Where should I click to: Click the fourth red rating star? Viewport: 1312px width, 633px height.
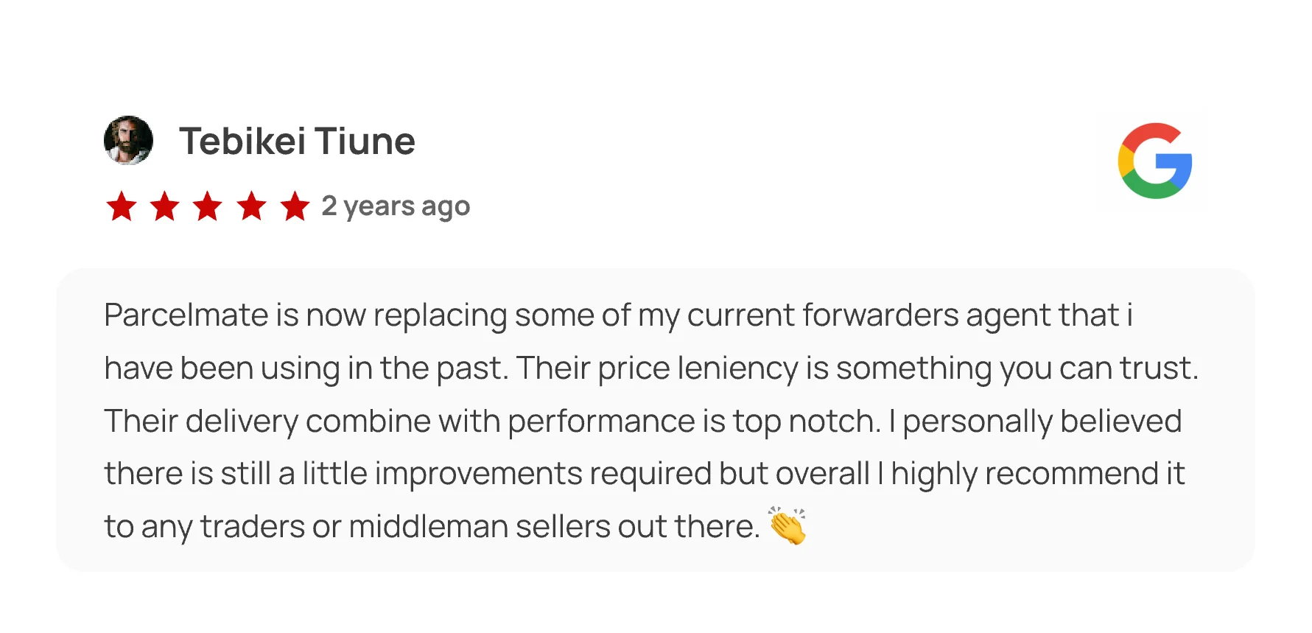click(251, 206)
